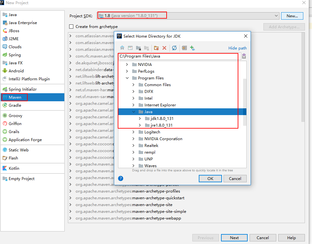Click the directory tree vertical scrollbar
Image resolution: width=312 pixels, height=244 pixels.
pos(245,102)
